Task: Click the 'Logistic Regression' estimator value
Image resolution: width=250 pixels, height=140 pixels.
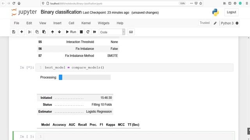Action: click(x=99, y=112)
